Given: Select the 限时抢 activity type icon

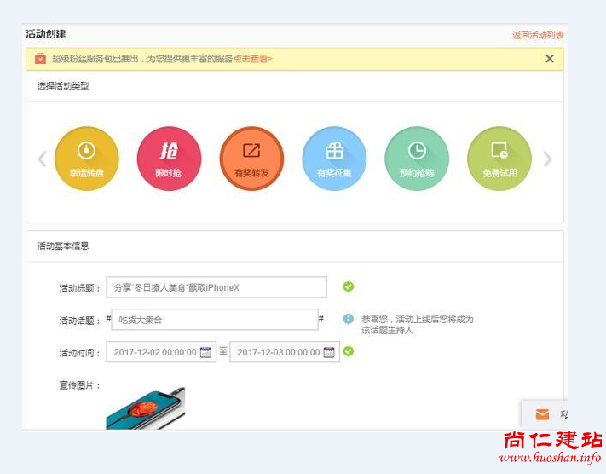Looking at the screenshot, I should 169,159.
